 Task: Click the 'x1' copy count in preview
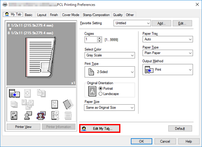coord(73,83)
